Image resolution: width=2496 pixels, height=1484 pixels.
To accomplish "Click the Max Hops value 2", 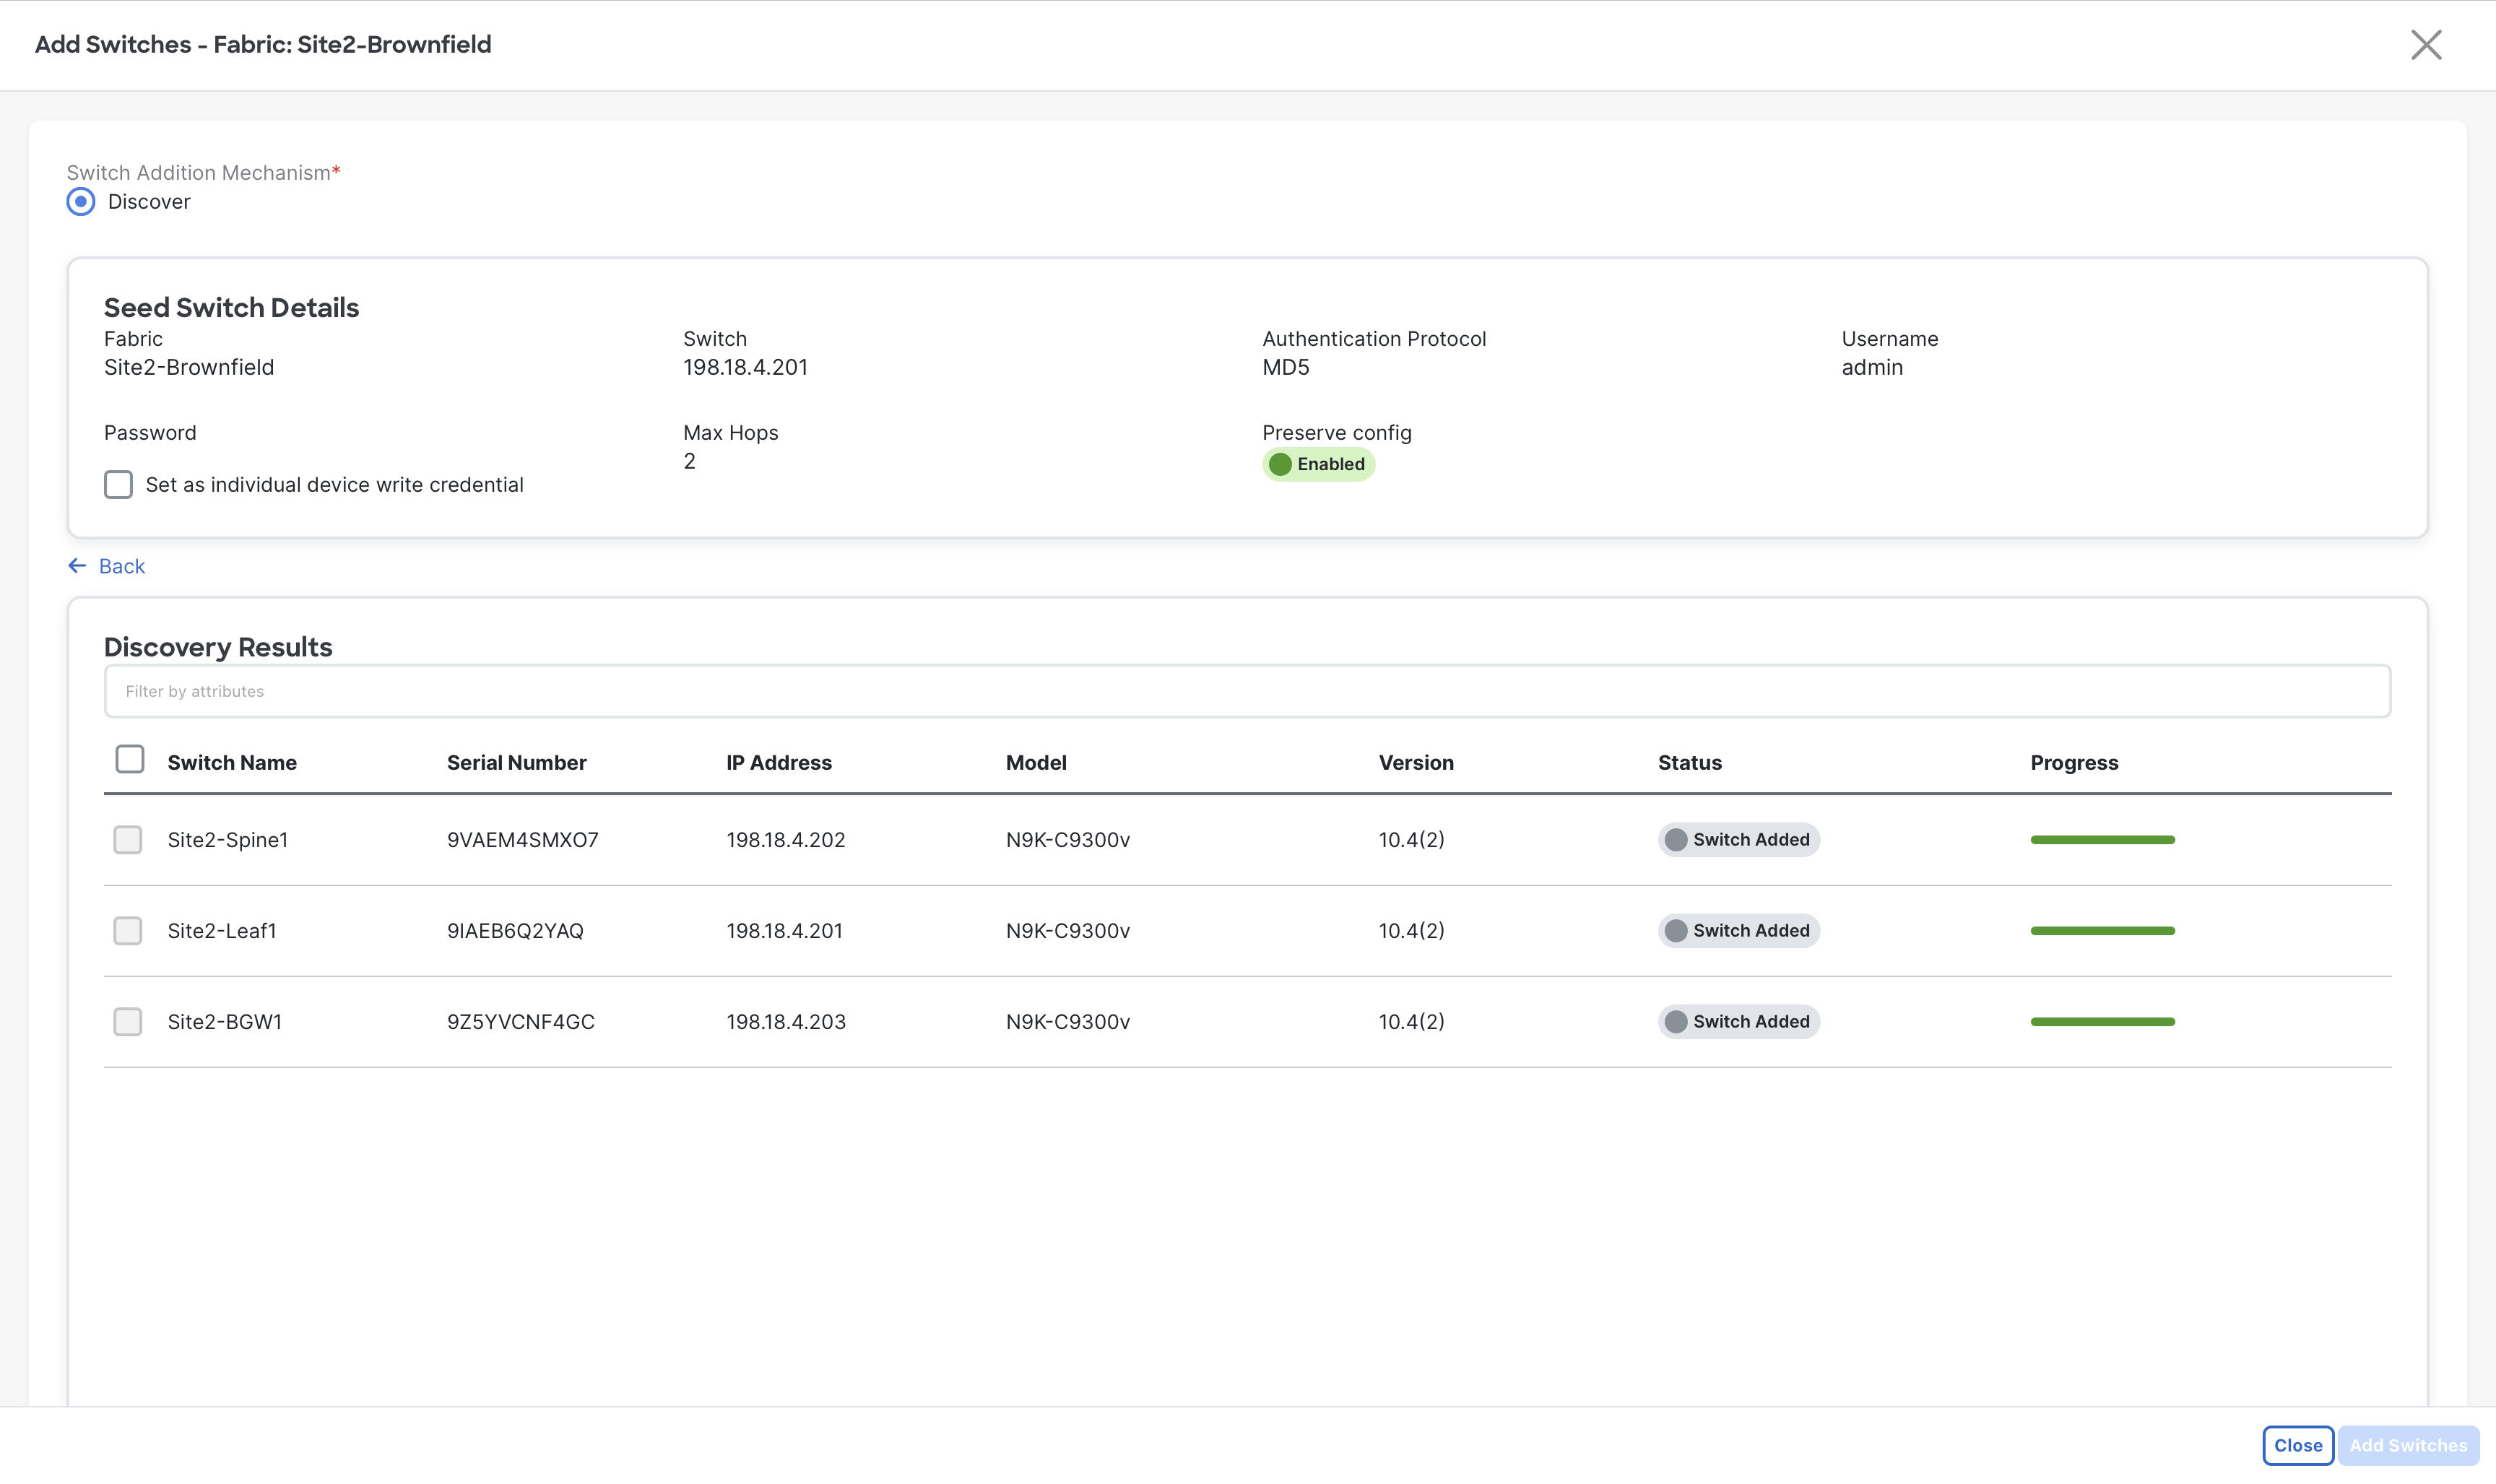I will pos(689,462).
